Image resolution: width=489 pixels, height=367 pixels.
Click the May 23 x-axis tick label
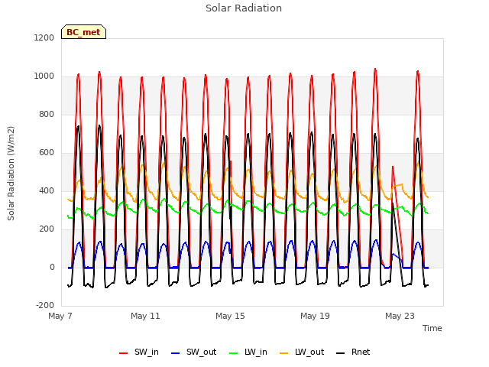point(400,316)
